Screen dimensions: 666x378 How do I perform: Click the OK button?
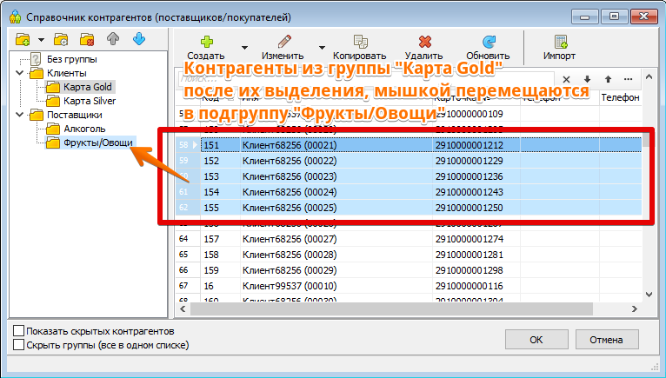click(536, 340)
